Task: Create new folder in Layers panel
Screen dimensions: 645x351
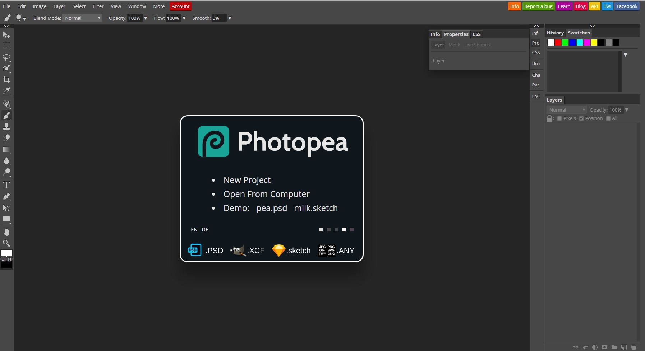Action: tap(614, 347)
